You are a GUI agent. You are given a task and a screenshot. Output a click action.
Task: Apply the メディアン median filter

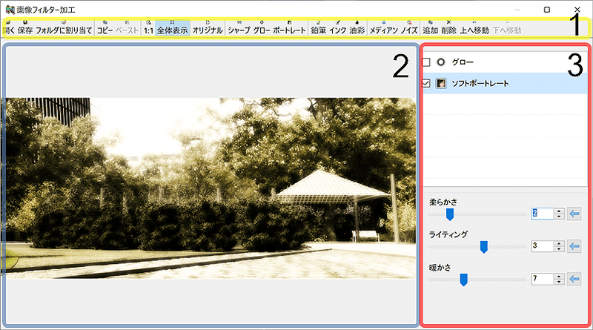coord(383,28)
